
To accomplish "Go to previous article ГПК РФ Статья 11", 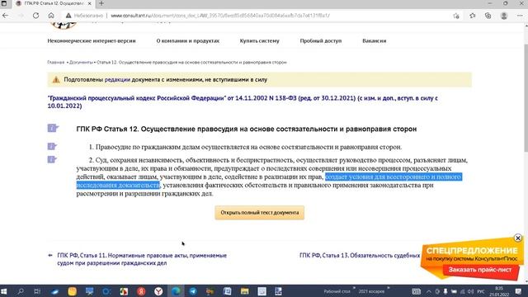I will 142,259.
